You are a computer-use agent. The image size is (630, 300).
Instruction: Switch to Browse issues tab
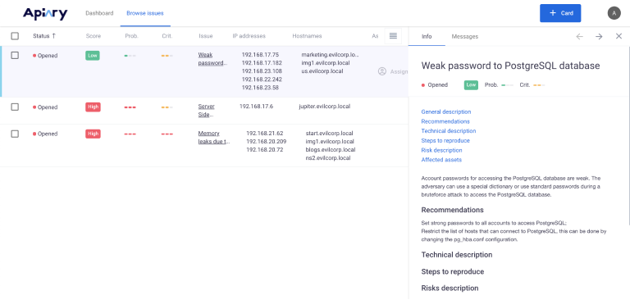click(145, 13)
